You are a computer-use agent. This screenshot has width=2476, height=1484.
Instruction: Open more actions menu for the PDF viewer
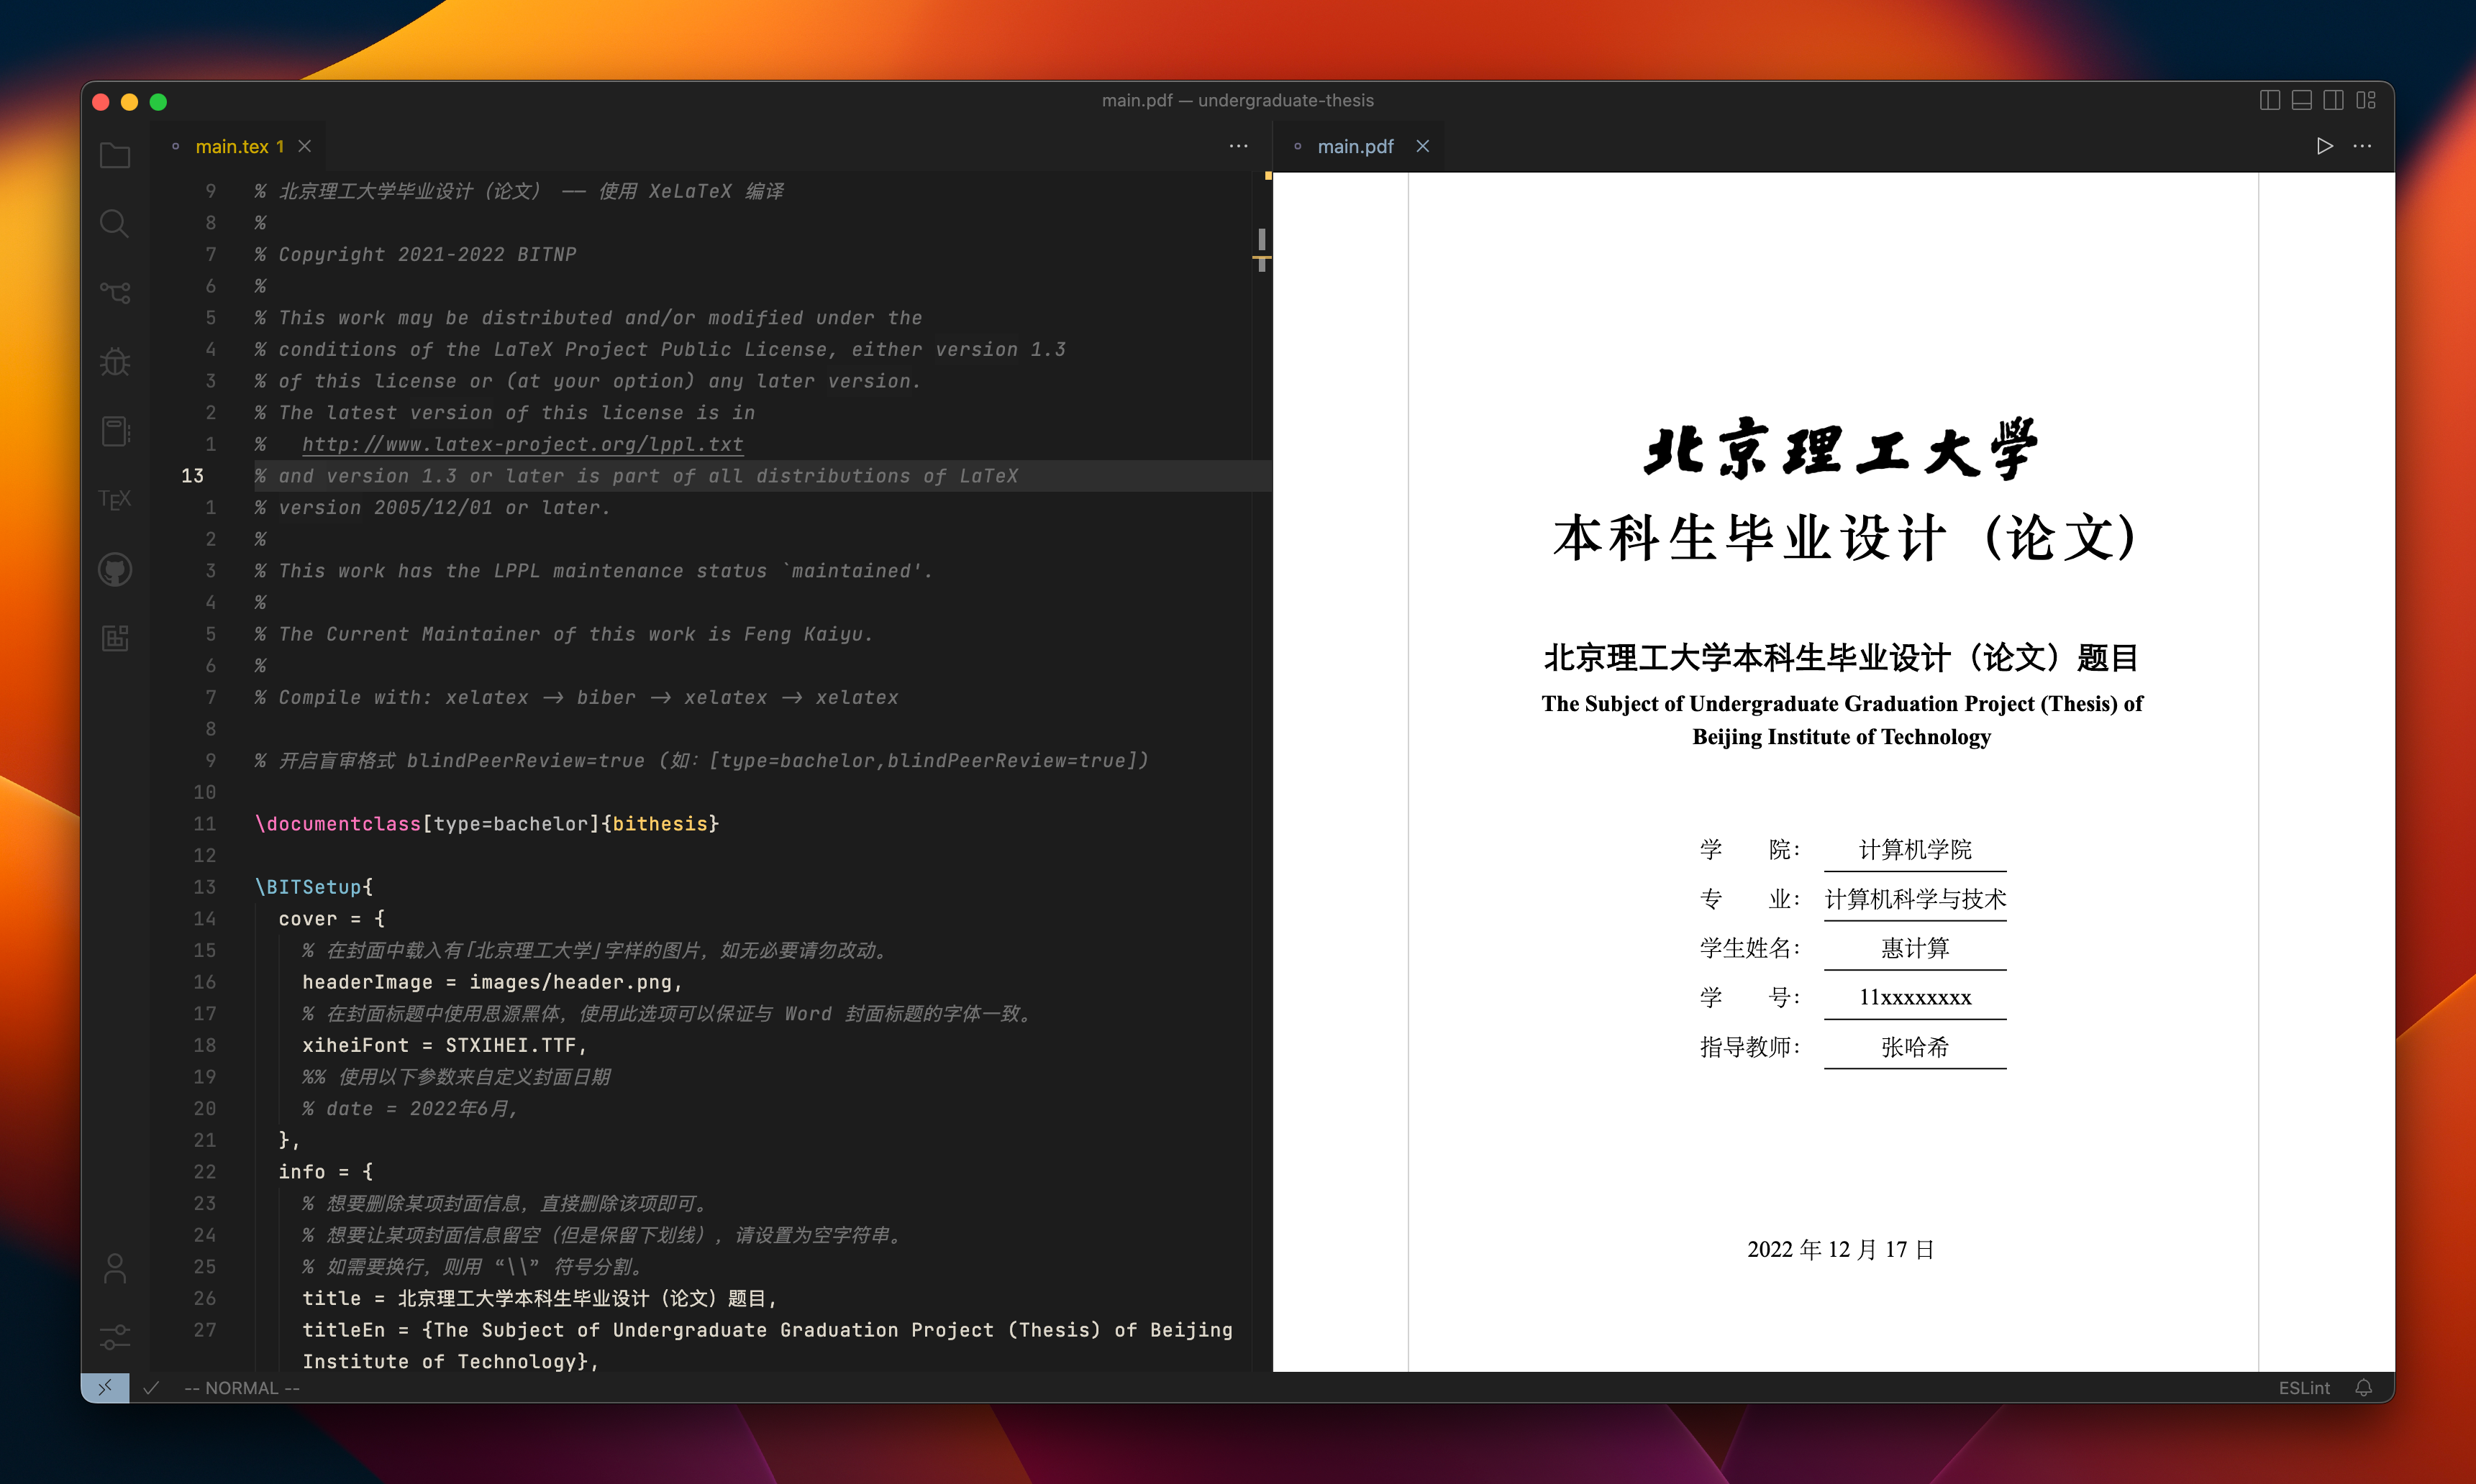(x=2362, y=146)
